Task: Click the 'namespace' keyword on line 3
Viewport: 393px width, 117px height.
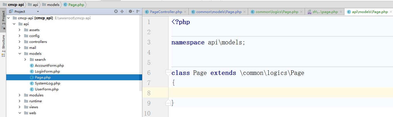Action: tap(188, 42)
